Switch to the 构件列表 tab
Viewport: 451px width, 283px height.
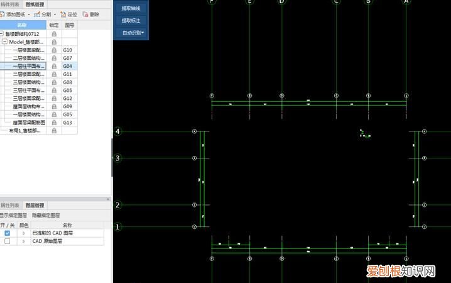tap(11, 4)
